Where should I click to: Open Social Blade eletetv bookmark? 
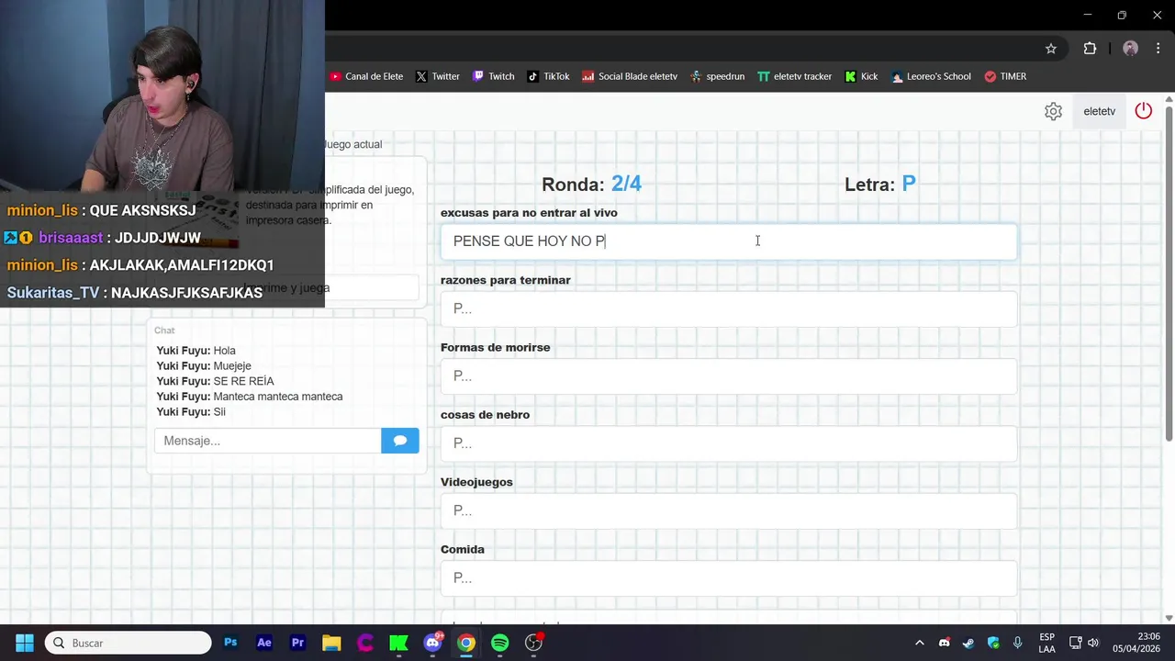click(630, 76)
